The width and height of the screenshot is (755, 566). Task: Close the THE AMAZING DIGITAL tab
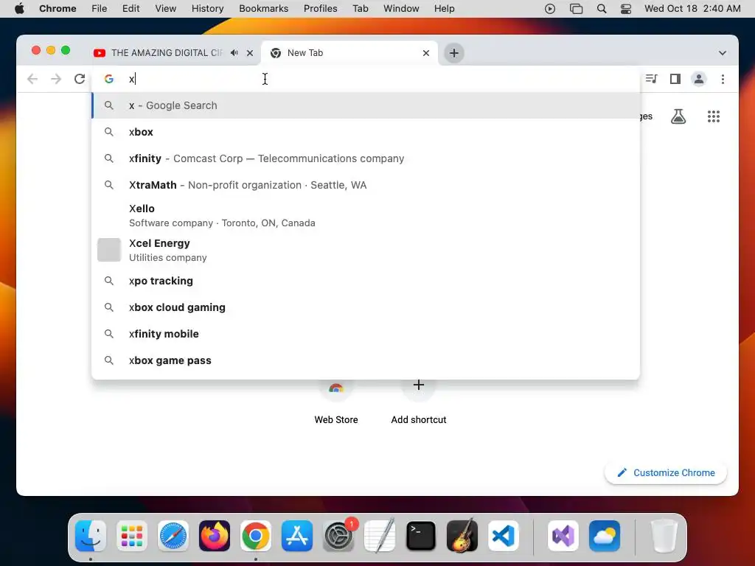pyautogui.click(x=250, y=53)
